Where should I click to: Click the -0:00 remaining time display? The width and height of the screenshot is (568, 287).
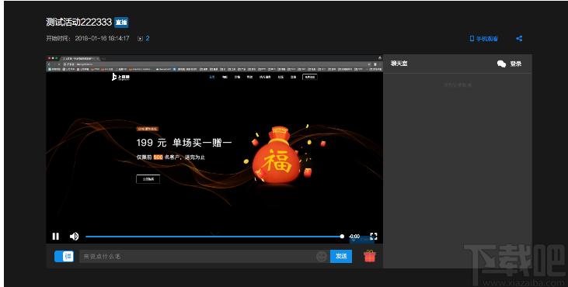tap(354, 237)
